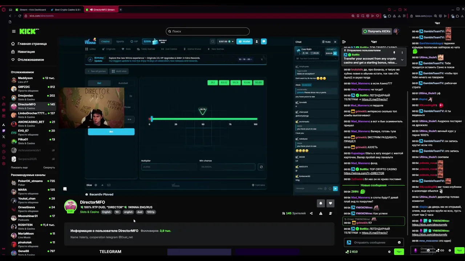The width and height of the screenshot is (465, 261).
Task: Click the notification bell button
Action: coord(320,203)
